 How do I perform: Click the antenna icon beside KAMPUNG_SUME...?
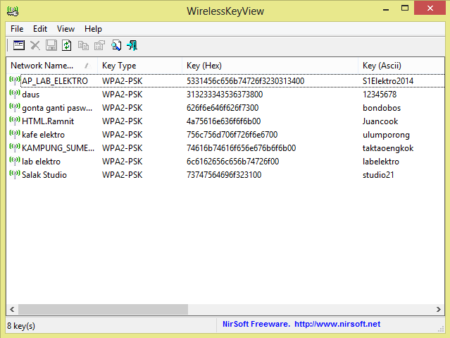point(15,147)
